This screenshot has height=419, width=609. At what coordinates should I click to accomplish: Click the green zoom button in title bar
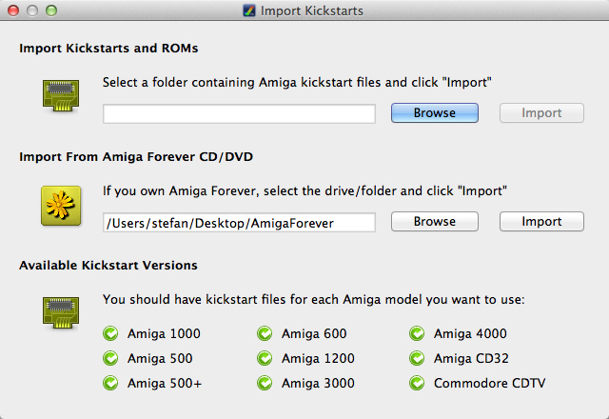[x=51, y=11]
